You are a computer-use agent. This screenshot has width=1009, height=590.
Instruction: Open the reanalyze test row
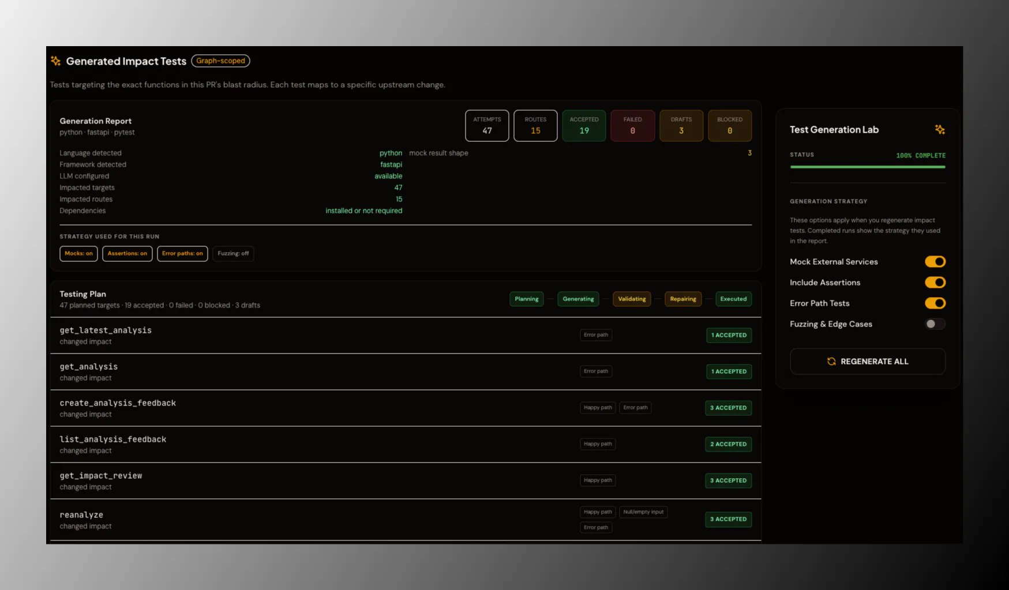pyautogui.click(x=406, y=520)
